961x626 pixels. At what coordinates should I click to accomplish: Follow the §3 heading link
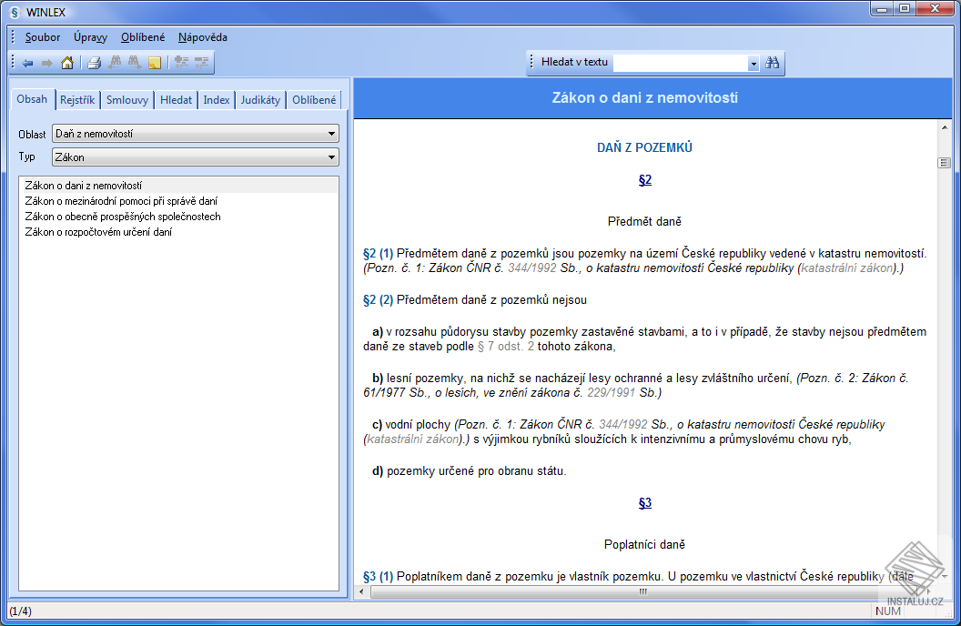coord(644,503)
